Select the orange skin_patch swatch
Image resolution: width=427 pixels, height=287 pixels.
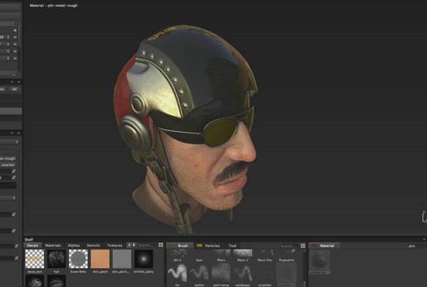click(x=100, y=258)
